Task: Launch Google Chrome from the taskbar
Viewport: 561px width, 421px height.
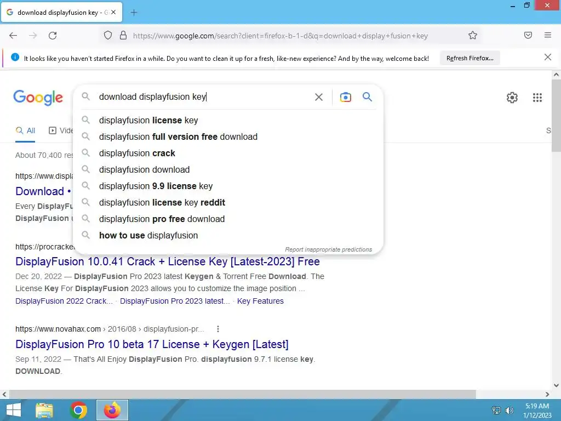Action: point(78,410)
